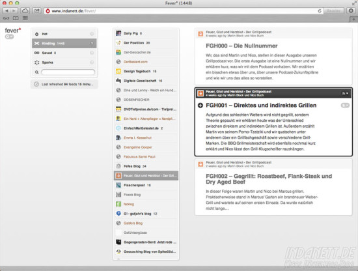Screen dimensions: 358x271
Task: Open the Safari iCloud tabs icon
Action: click(25, 10)
